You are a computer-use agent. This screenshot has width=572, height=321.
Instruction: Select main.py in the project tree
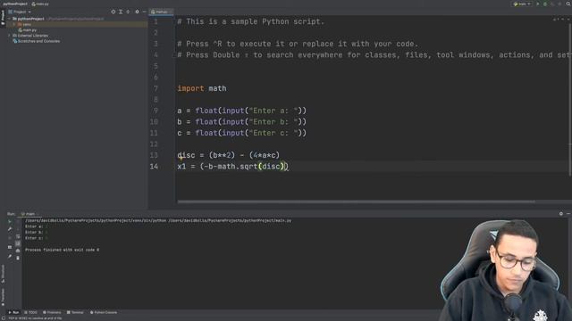[28, 29]
